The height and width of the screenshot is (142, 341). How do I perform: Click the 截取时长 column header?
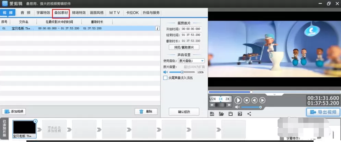97,22
